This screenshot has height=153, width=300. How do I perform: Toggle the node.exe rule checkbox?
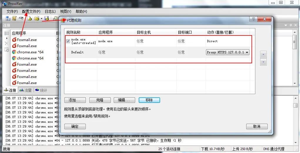point(68,41)
